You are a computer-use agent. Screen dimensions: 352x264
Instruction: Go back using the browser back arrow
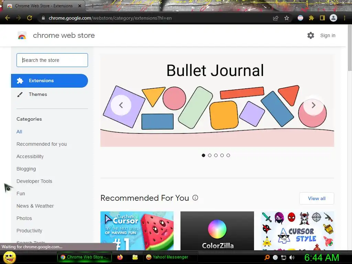click(x=8, y=18)
